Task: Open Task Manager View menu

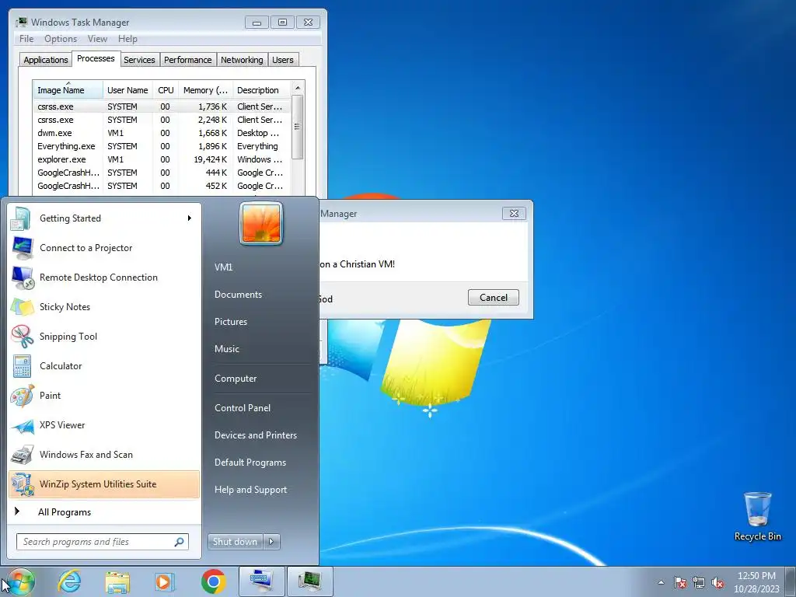Action: pyautogui.click(x=97, y=39)
